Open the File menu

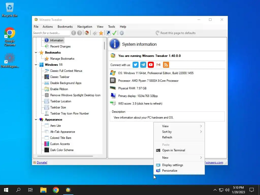coord(36,27)
